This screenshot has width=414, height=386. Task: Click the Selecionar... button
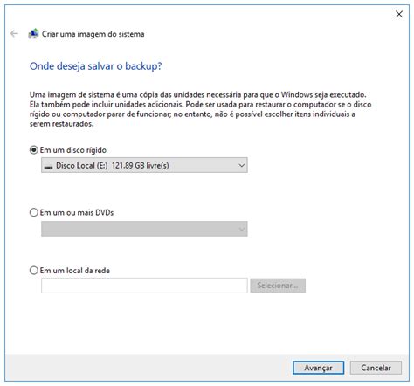tap(278, 286)
